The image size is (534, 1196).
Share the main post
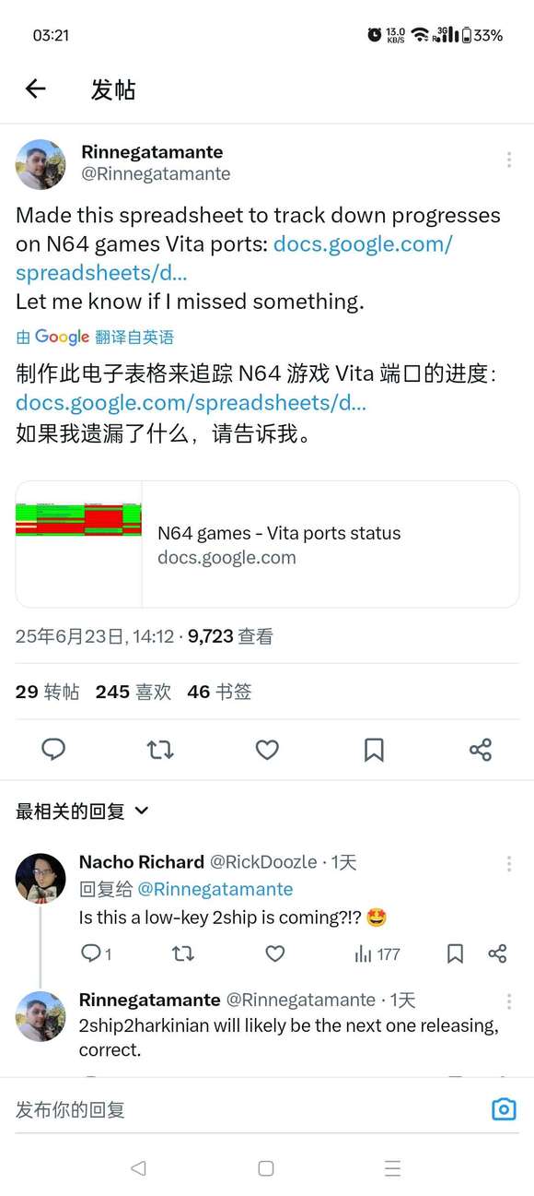pyautogui.click(x=481, y=750)
